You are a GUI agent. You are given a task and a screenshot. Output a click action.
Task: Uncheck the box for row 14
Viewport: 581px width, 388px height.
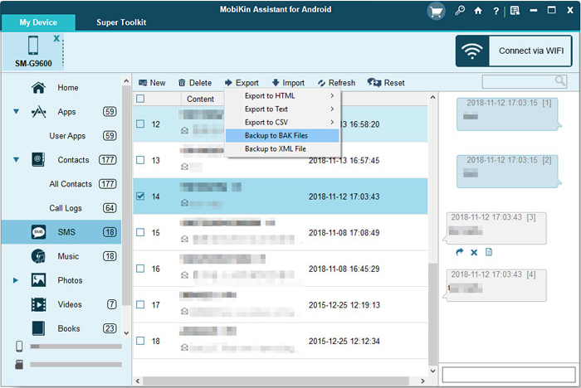[140, 196]
